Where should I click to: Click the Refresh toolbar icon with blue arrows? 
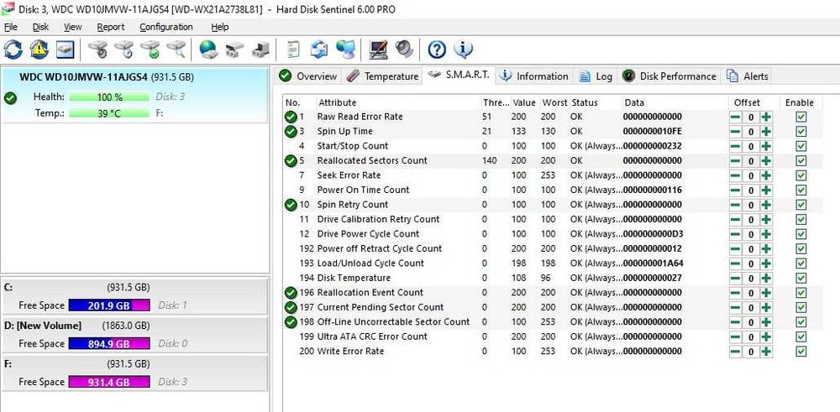pyautogui.click(x=13, y=50)
